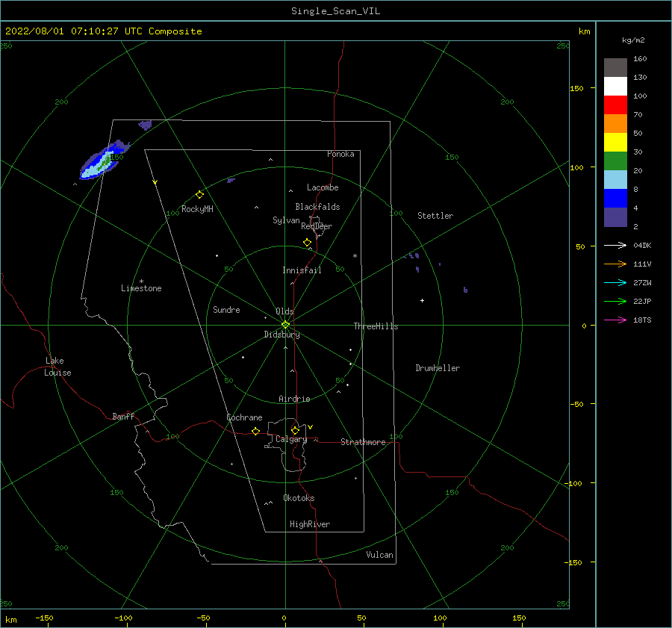Click the ThreeHills label
Screen dimensions: 672x628
pyautogui.click(x=376, y=326)
